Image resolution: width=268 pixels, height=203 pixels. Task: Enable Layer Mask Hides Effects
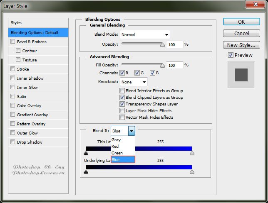122,111
